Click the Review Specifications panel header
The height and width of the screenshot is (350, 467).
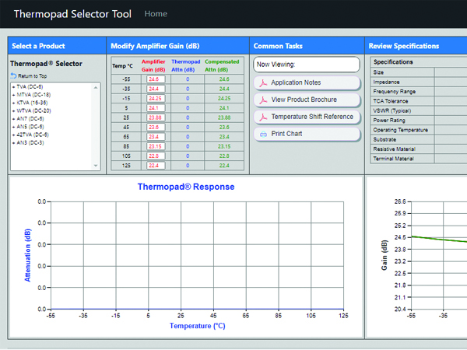[x=416, y=46]
